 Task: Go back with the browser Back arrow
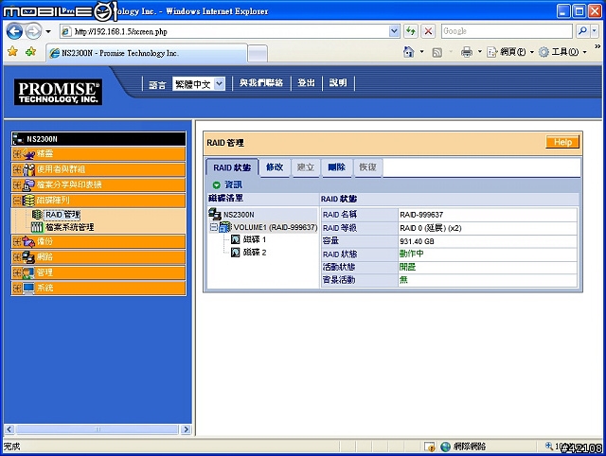[x=15, y=31]
